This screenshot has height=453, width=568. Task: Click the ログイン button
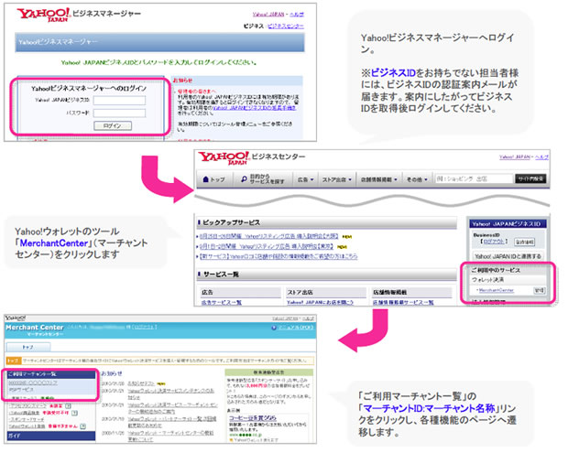[113, 125]
